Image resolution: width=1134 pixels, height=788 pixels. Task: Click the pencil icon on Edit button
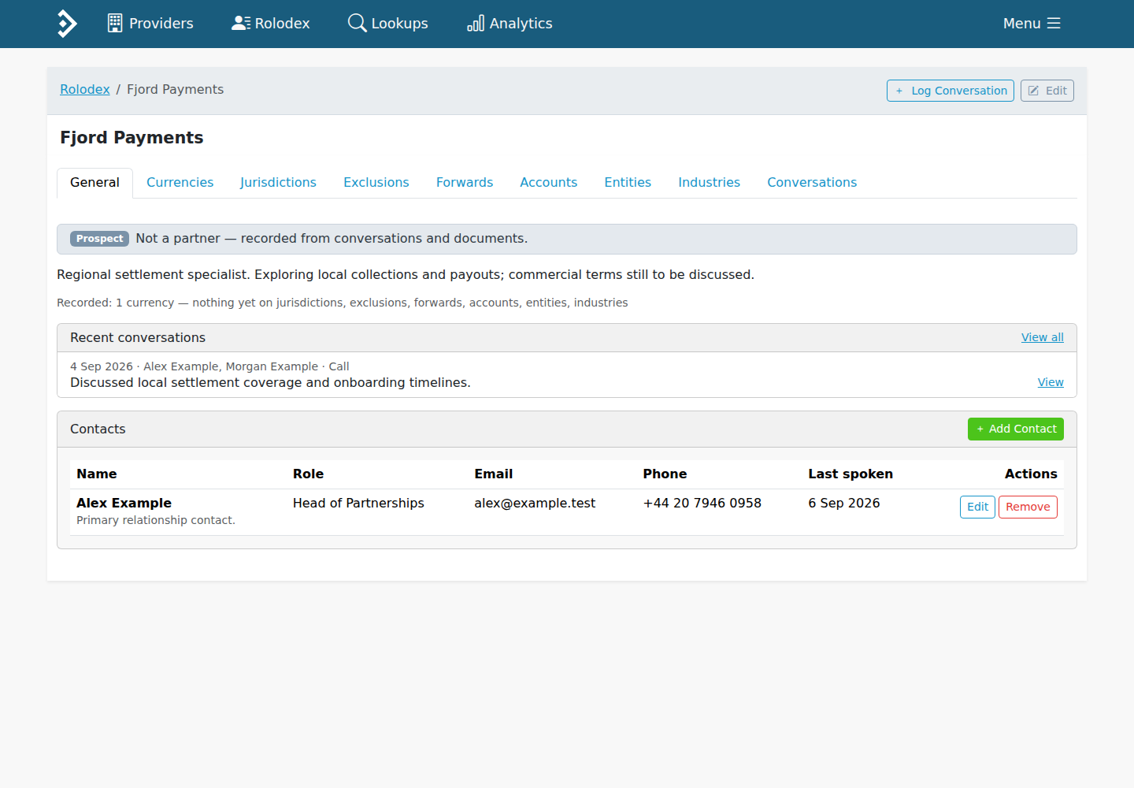[x=1033, y=91]
